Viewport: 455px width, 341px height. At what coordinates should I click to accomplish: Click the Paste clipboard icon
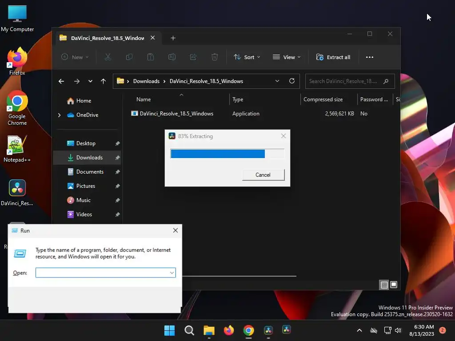coord(150,57)
